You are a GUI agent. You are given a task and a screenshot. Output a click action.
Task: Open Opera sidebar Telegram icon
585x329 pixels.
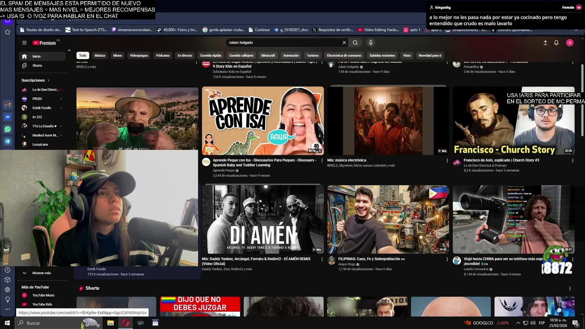(x=7, y=142)
